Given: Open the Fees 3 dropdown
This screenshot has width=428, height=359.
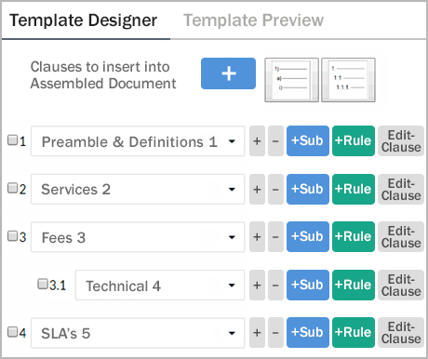Looking at the screenshot, I should point(138,237).
